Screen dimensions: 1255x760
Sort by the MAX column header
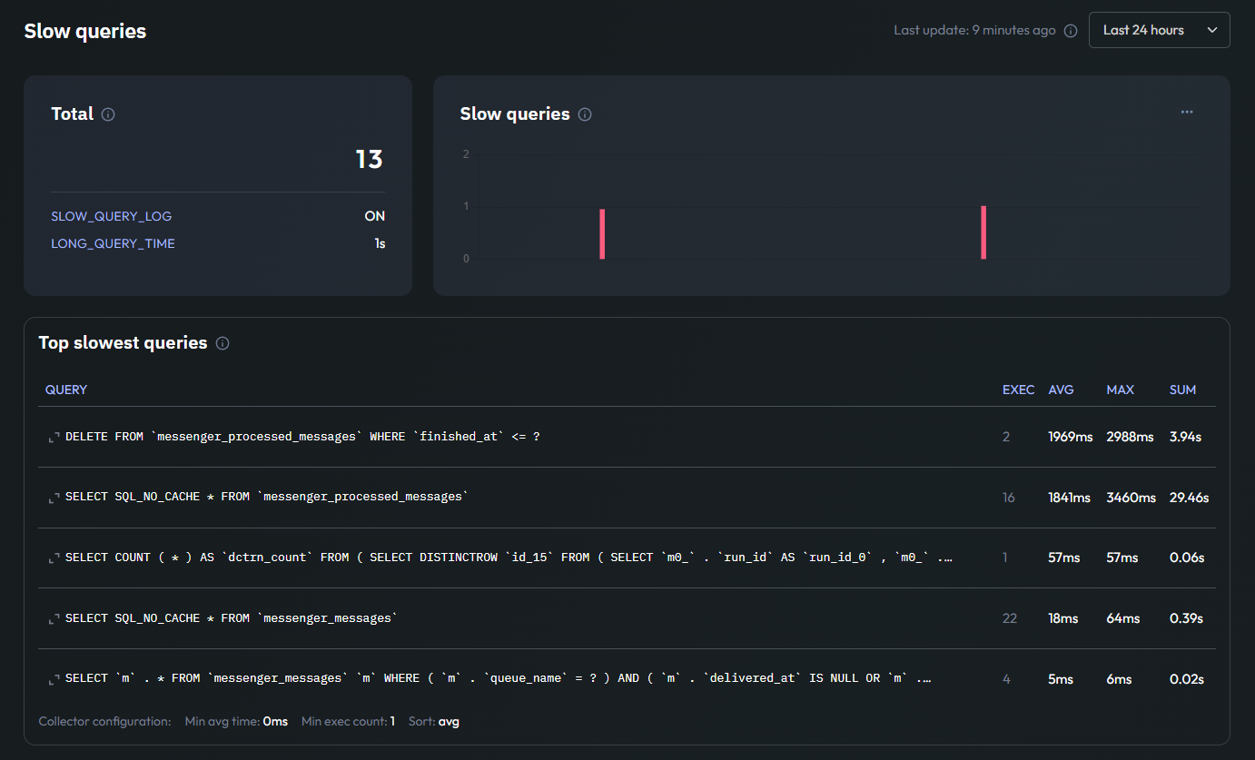pos(1120,390)
